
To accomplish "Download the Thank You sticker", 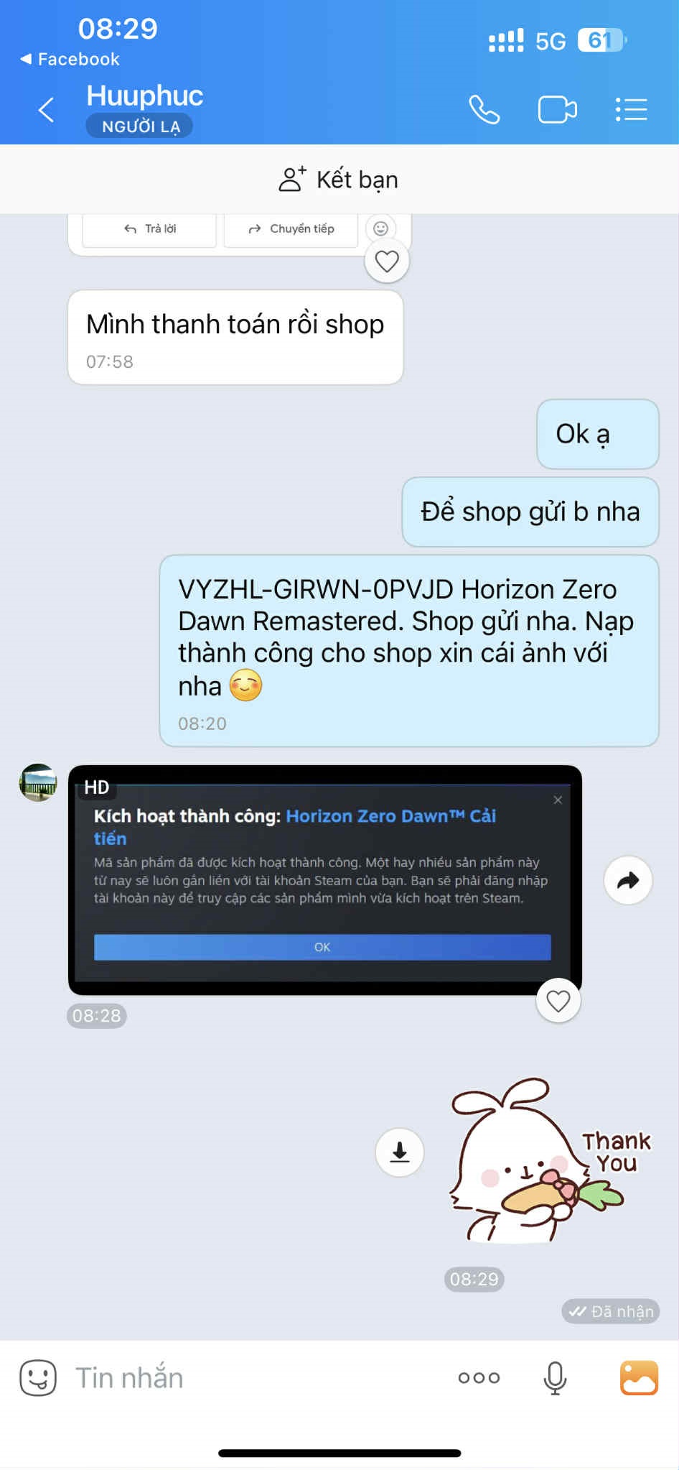I will 400,1152.
